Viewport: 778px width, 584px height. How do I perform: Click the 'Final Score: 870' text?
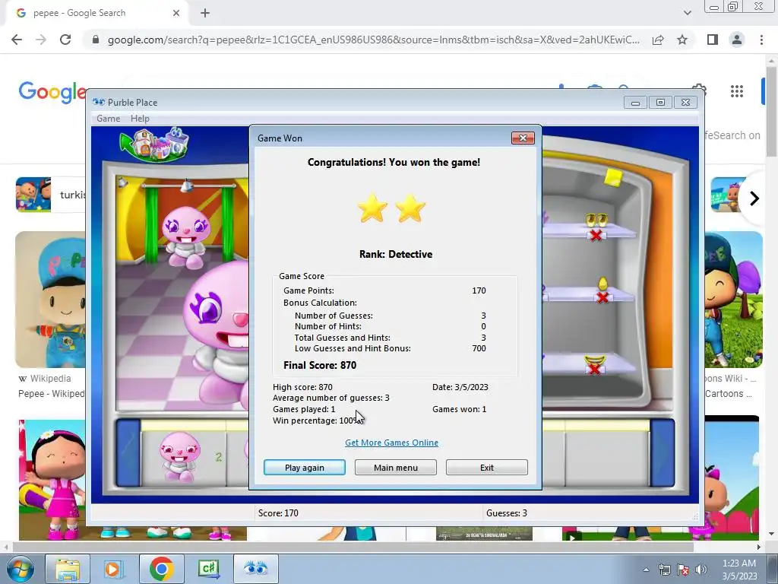[x=320, y=365]
